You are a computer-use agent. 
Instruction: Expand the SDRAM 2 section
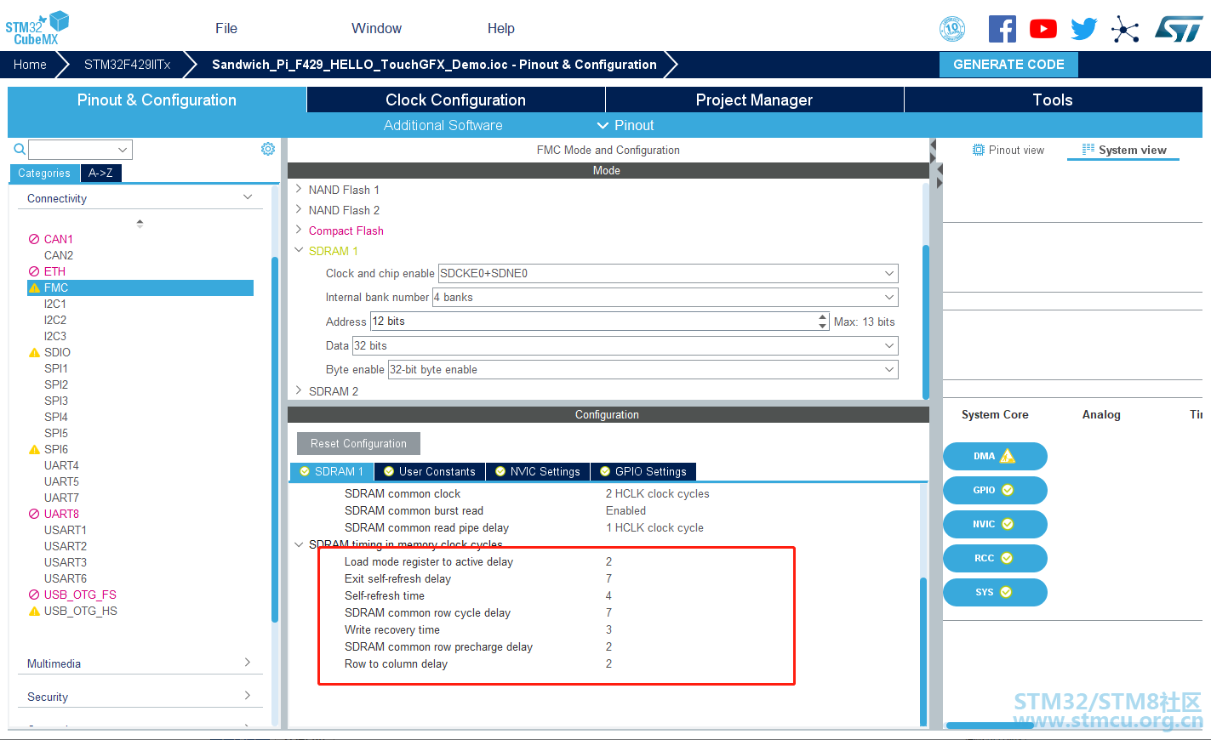point(299,390)
